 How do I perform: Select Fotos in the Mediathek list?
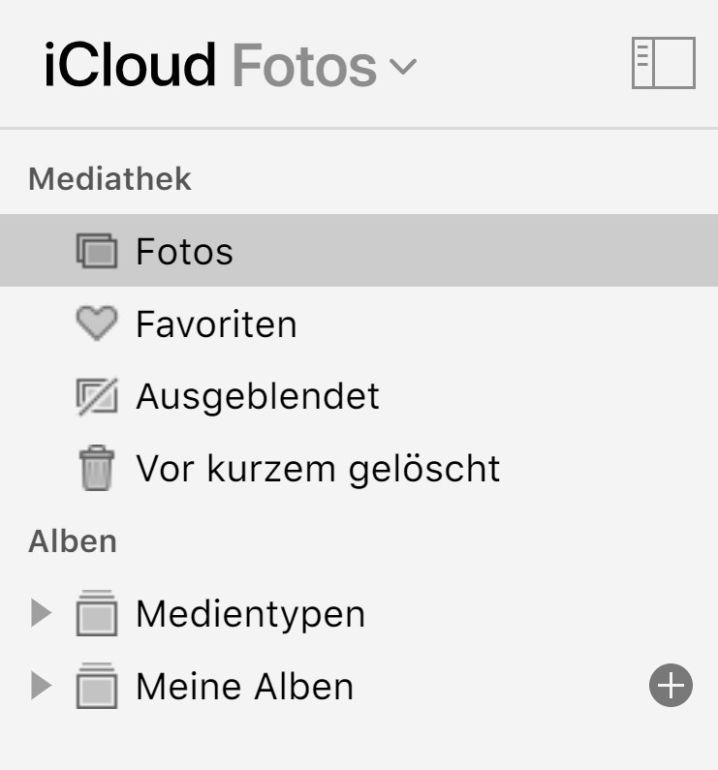click(184, 252)
